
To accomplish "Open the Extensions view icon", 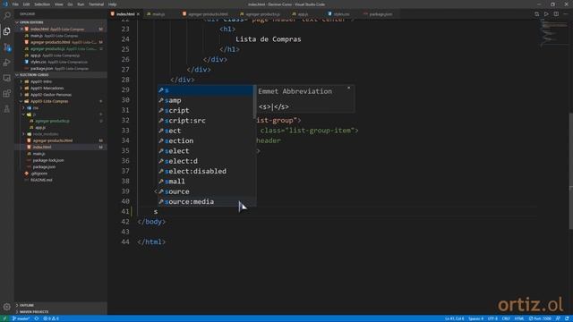I will (x=6, y=94).
